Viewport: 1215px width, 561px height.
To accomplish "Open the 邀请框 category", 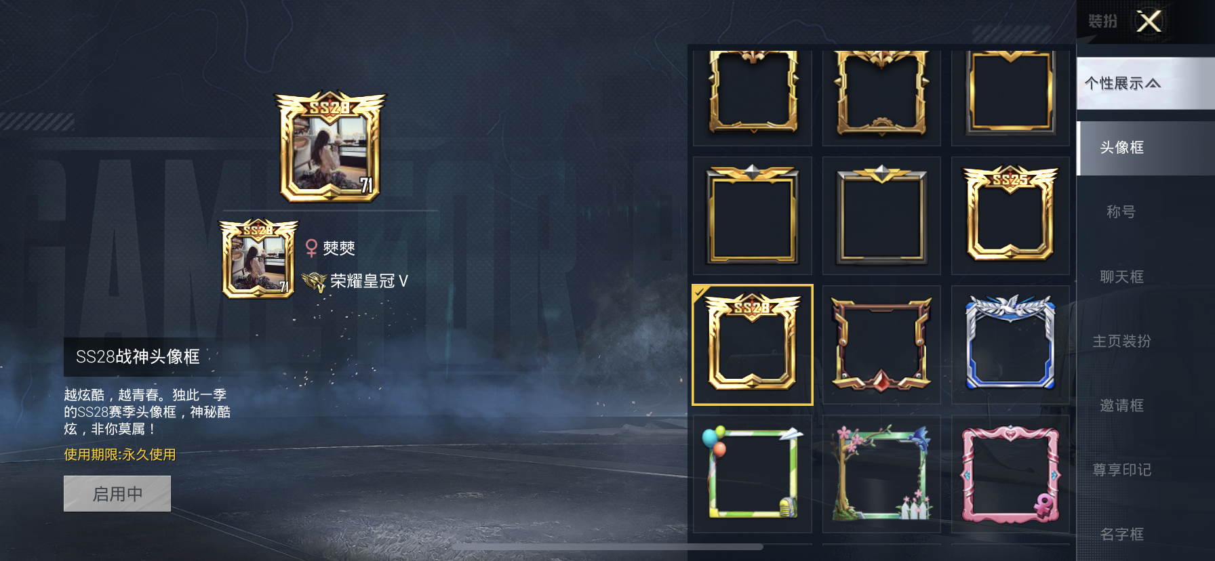I will 1121,405.
